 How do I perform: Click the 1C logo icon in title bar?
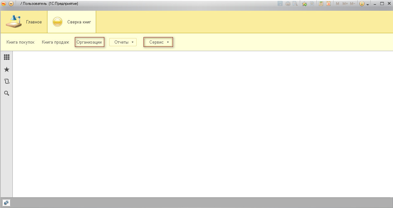tap(4, 4)
